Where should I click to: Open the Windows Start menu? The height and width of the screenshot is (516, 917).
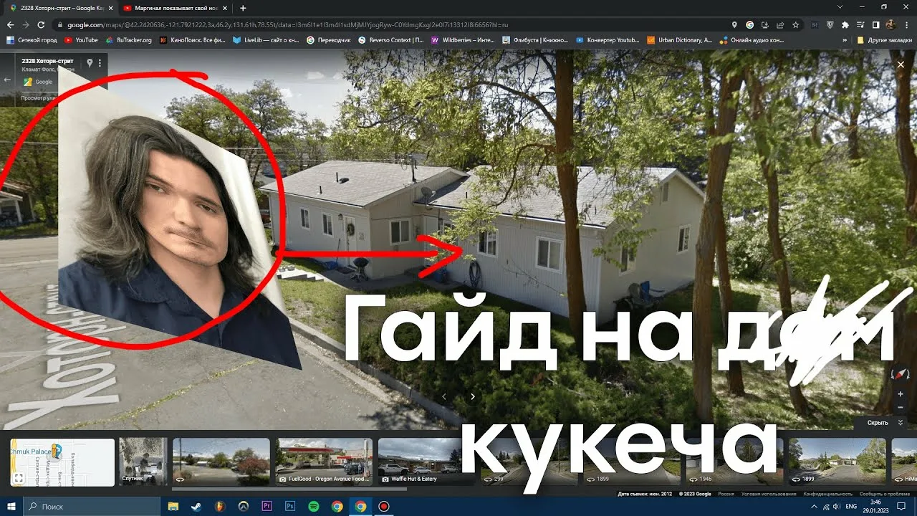(11, 507)
